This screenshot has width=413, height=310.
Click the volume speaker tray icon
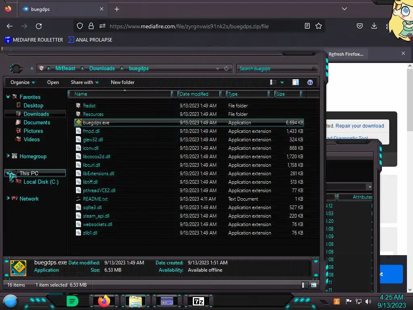(x=368, y=301)
